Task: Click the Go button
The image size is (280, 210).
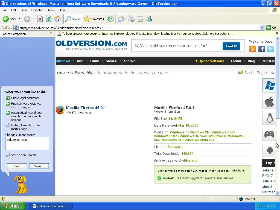Action: (x=271, y=28)
